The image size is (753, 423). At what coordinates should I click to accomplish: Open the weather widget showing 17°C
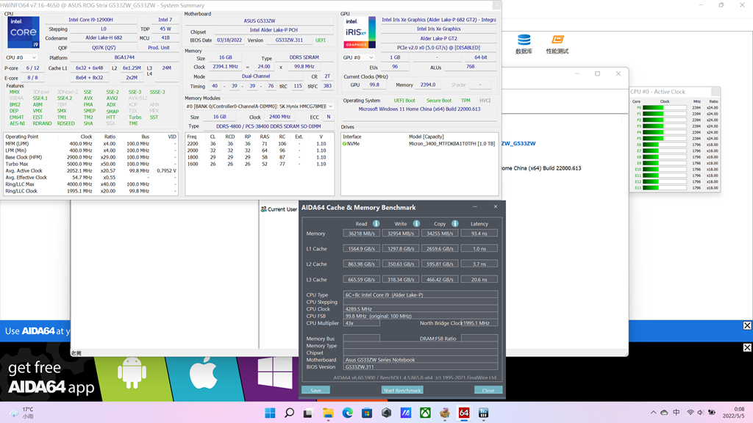(21, 413)
